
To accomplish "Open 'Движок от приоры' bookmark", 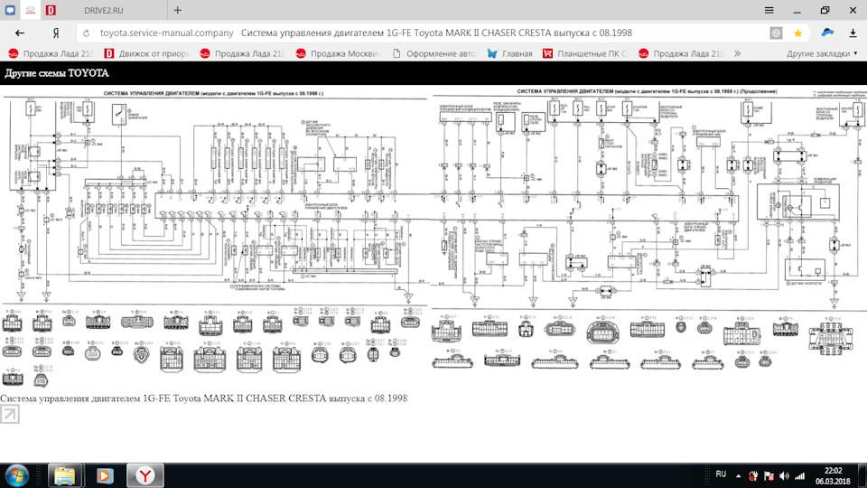I will coord(146,53).
